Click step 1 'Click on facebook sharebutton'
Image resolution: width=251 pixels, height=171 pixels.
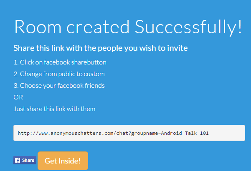pyautogui.click(x=60, y=62)
